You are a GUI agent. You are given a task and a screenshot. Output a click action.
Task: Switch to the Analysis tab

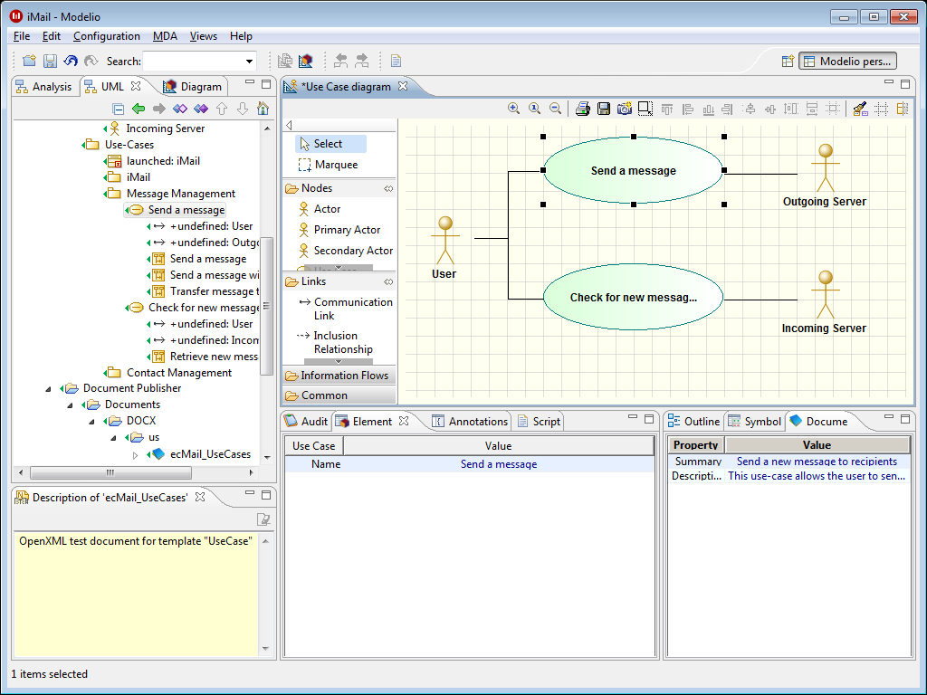43,87
